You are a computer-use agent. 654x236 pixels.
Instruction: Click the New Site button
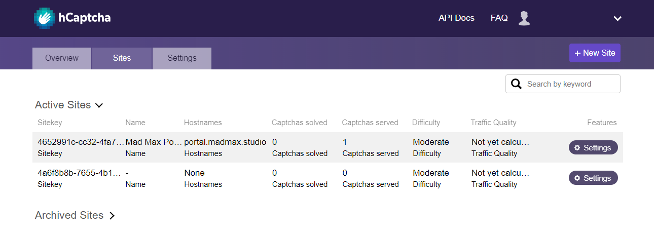(x=595, y=53)
